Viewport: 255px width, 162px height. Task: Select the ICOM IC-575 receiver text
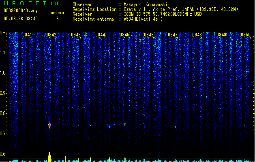[x=163, y=14]
